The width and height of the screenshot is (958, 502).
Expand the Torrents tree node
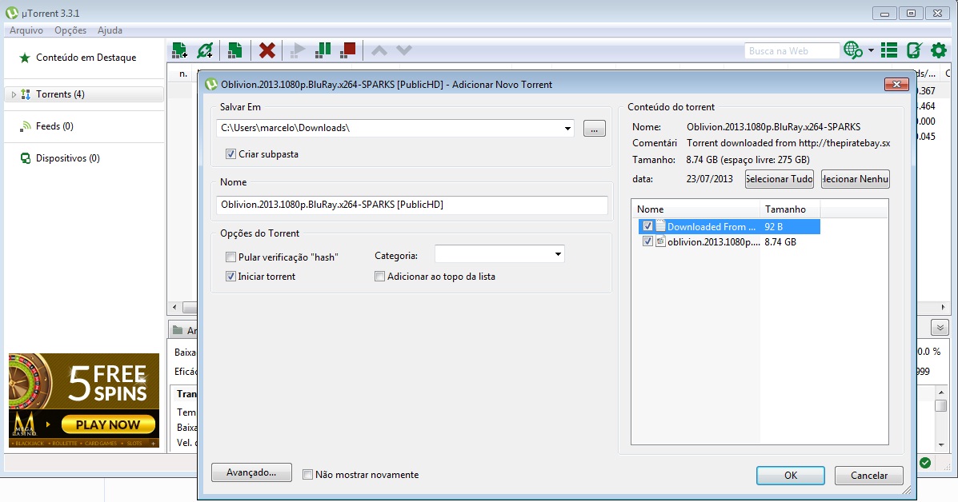click(x=14, y=94)
